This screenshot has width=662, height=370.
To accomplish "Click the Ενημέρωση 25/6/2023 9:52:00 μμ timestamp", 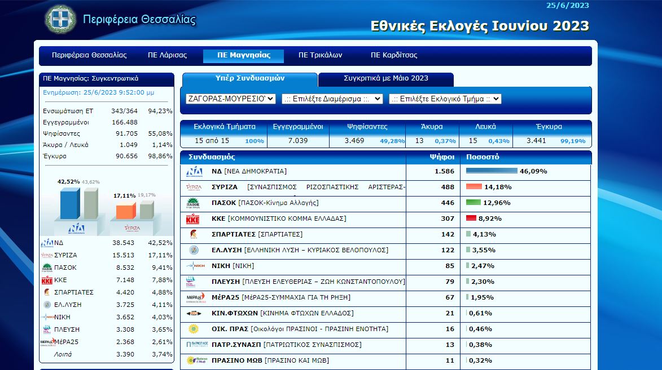I will 98,92.
